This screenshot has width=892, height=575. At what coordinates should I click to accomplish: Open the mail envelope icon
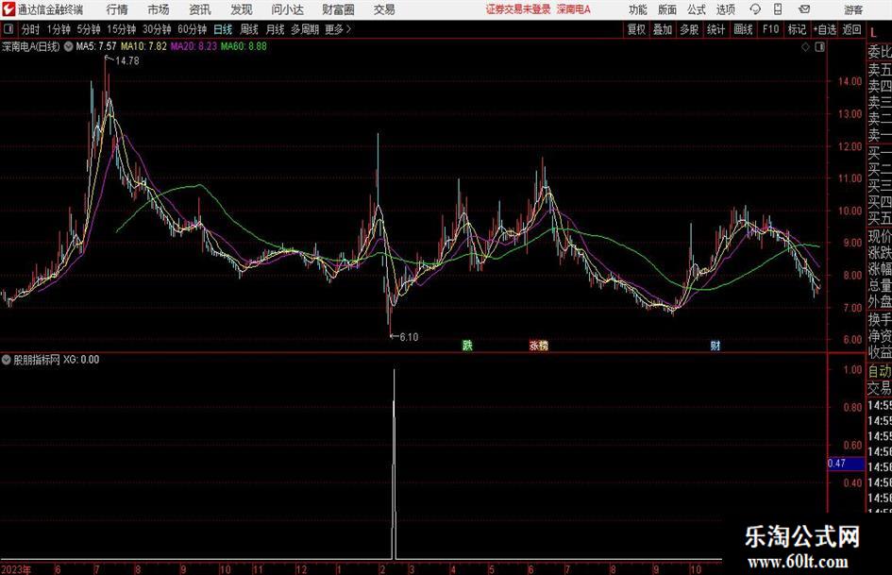click(804, 9)
